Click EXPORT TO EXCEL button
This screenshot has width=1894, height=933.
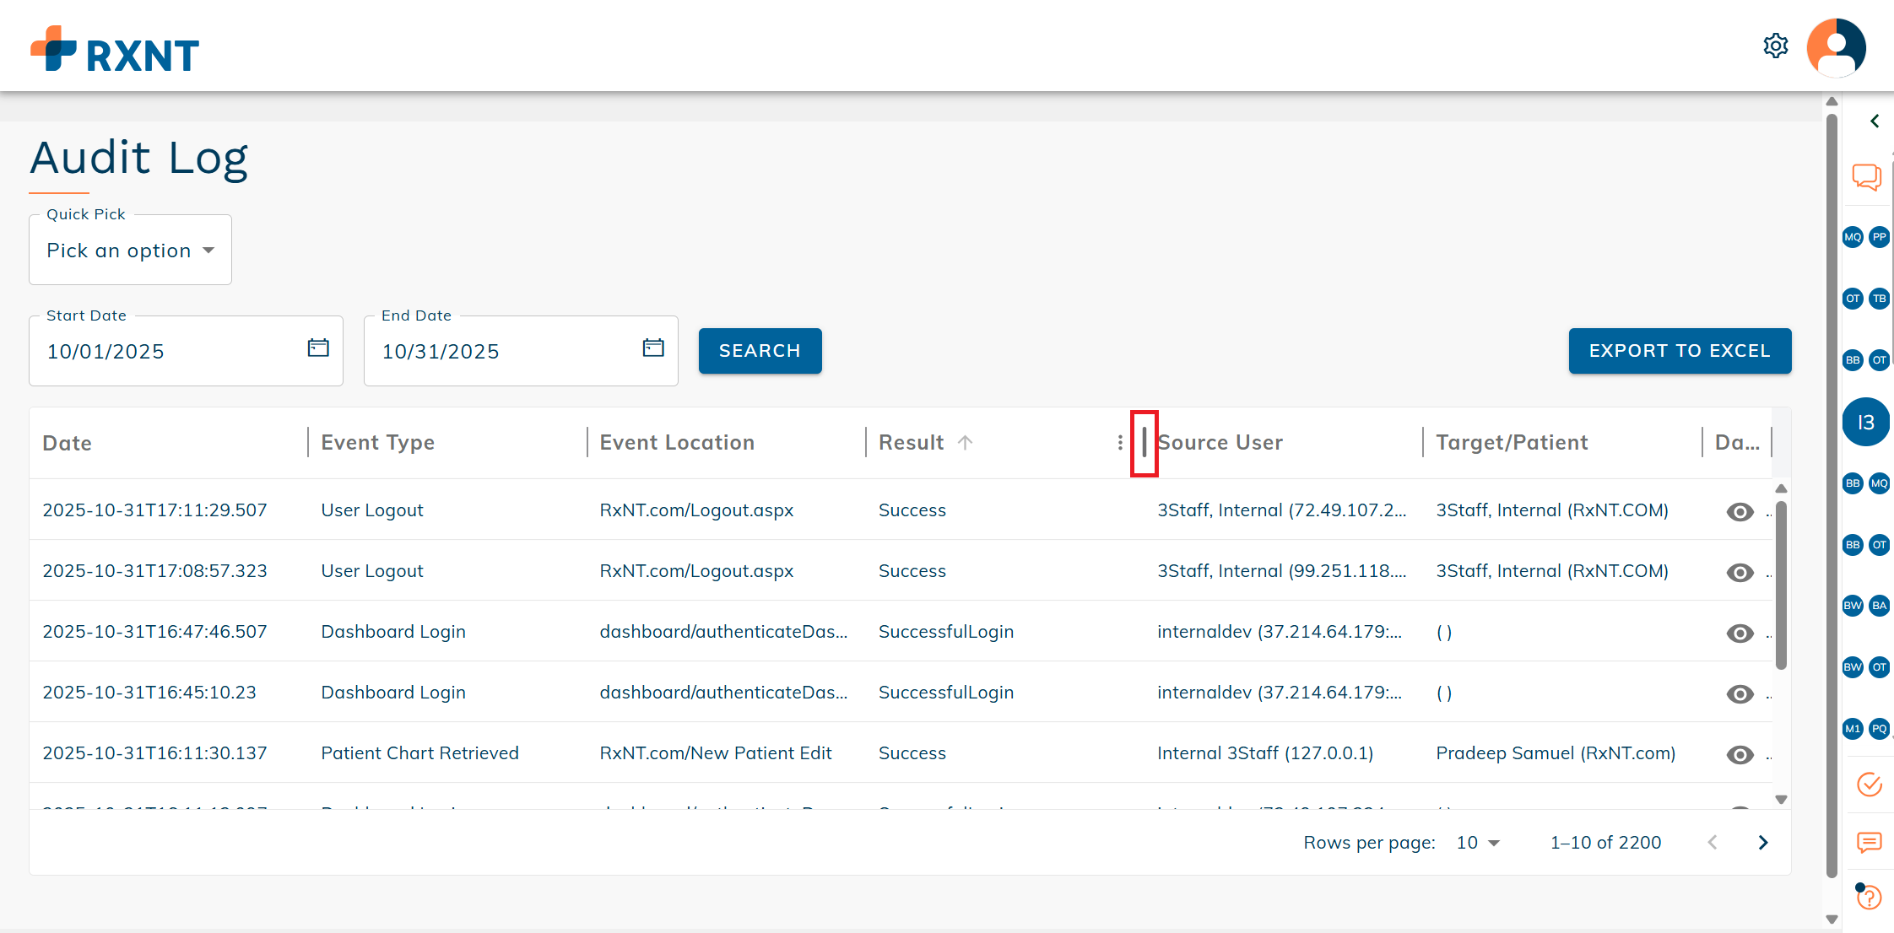pos(1680,351)
